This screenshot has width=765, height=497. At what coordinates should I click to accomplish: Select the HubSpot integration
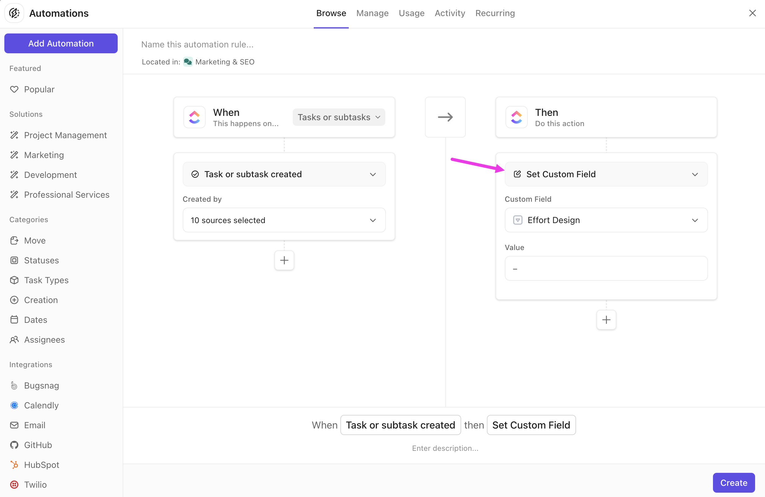42,464
